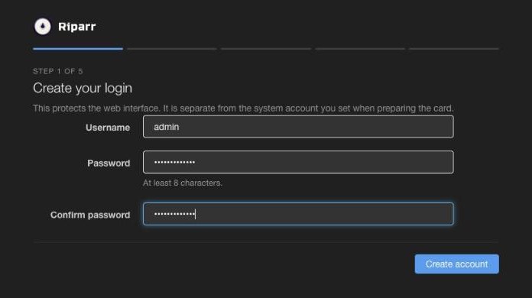Click the "Create your login" heading

point(83,88)
